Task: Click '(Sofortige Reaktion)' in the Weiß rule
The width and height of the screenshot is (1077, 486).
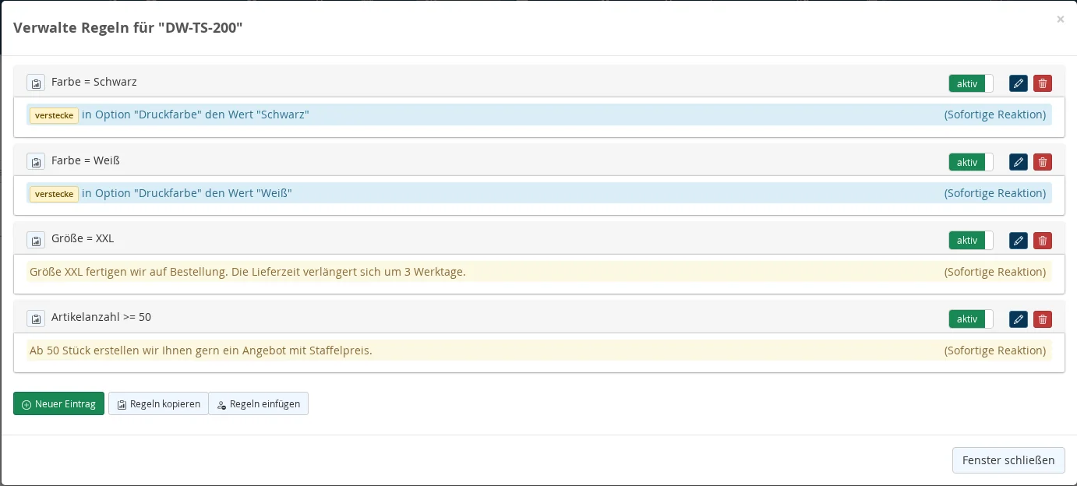Action: click(x=995, y=193)
